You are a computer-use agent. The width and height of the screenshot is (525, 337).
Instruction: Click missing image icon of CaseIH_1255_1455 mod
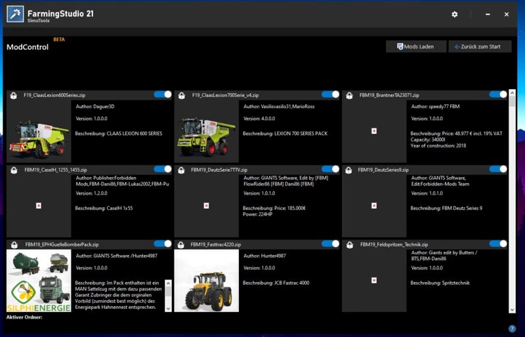click(x=39, y=206)
